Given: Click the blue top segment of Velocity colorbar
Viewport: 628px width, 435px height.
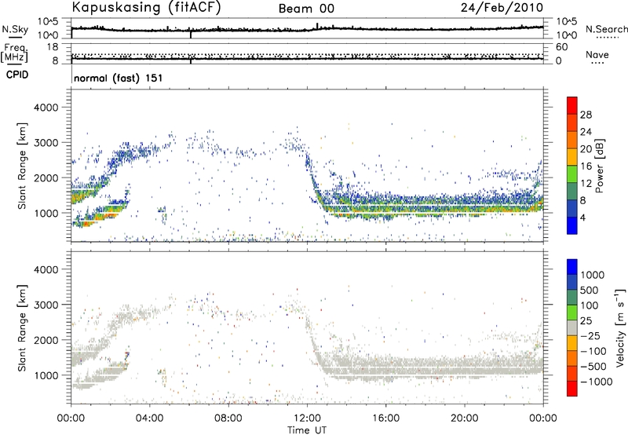Looking at the screenshot, I should (x=572, y=267).
